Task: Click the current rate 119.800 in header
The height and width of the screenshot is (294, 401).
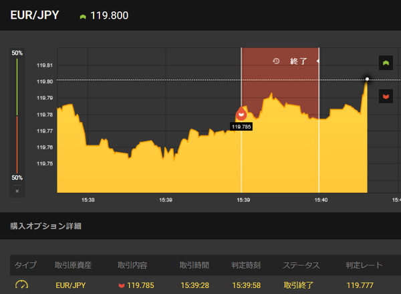Action: tap(110, 15)
